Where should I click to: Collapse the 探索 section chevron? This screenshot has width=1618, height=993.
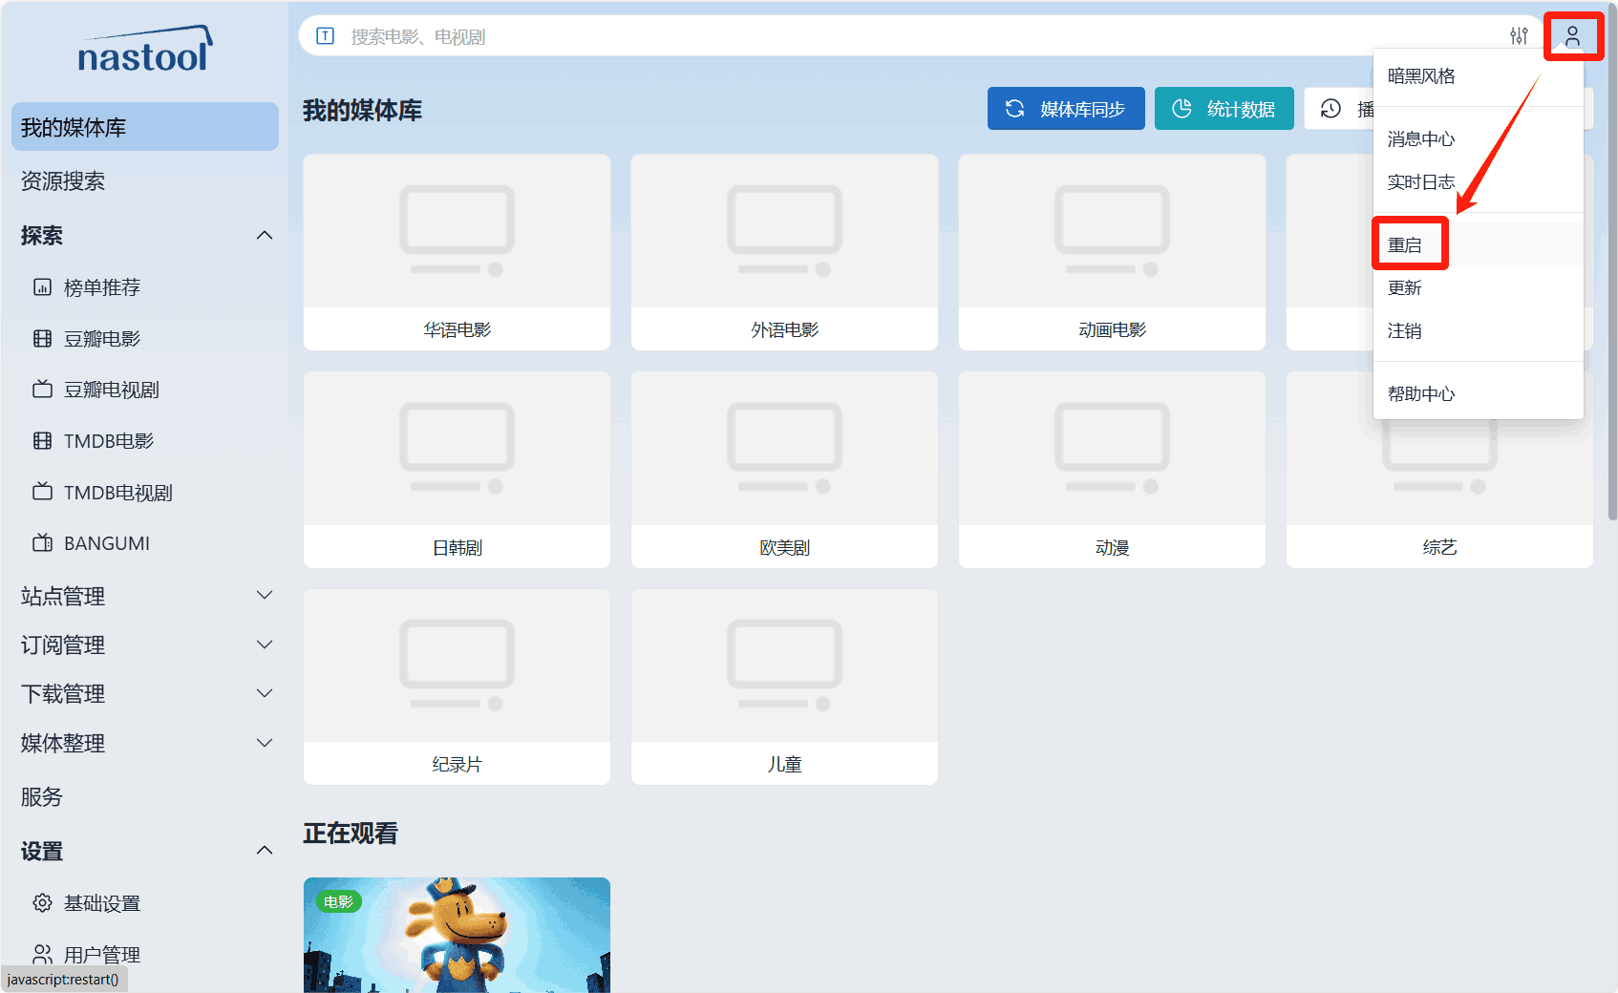265,236
